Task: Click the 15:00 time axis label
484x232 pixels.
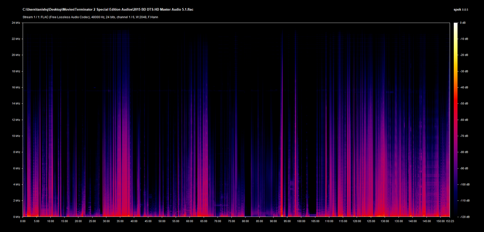Action: 65,221
